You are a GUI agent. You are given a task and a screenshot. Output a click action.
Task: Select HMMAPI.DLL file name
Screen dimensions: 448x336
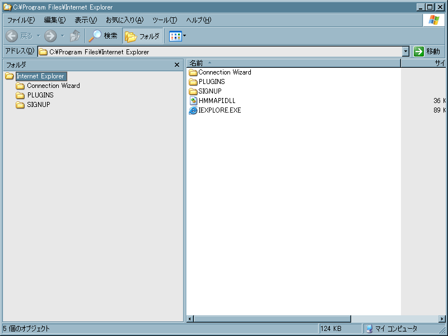[217, 101]
